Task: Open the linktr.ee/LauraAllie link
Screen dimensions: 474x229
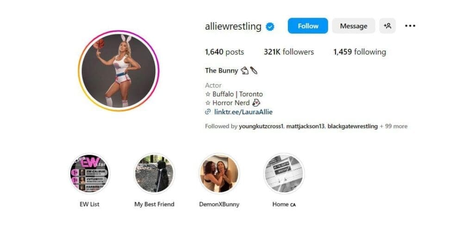Action: pos(243,112)
